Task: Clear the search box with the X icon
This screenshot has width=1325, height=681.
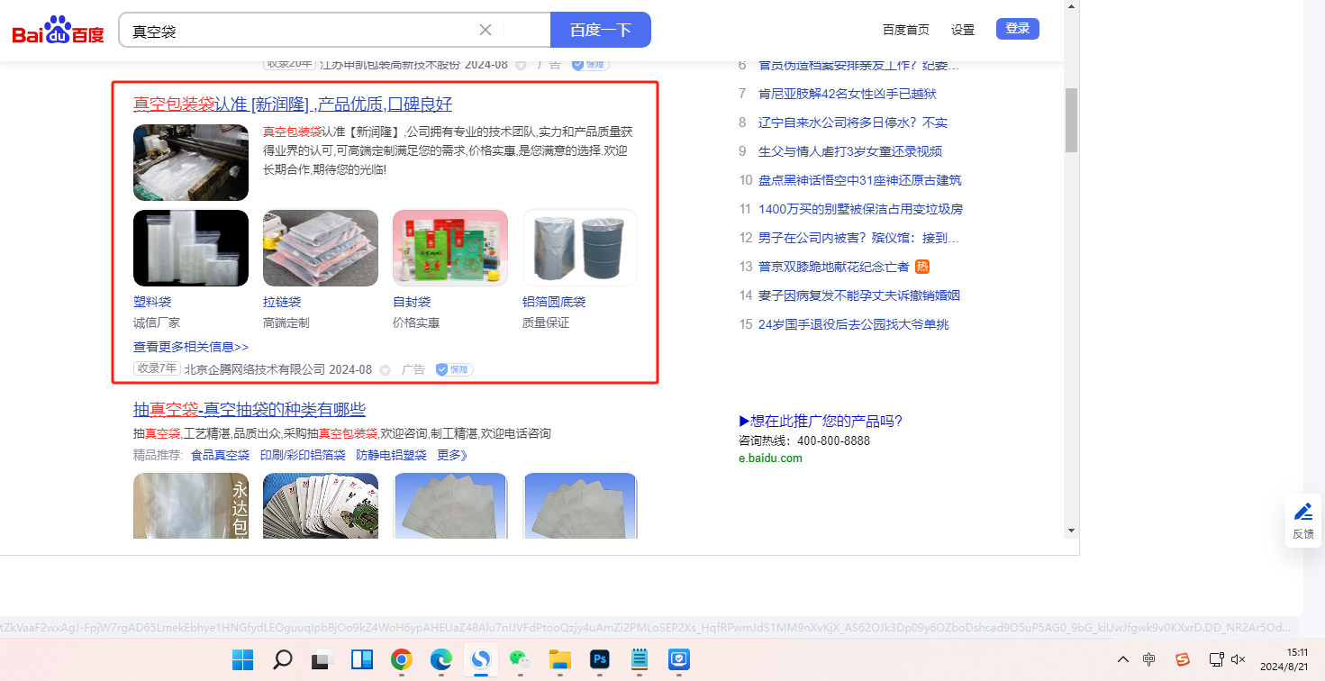Action: (x=486, y=30)
